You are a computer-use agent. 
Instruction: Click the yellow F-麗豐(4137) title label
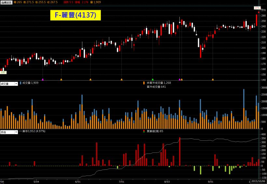coord(76,15)
